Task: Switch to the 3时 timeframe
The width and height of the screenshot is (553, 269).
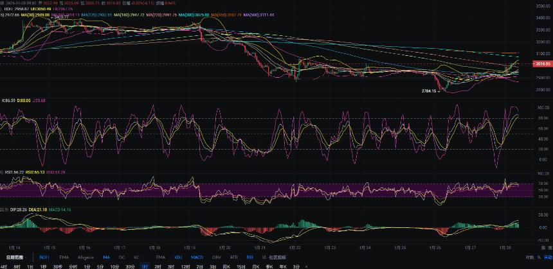Action: [170, 266]
